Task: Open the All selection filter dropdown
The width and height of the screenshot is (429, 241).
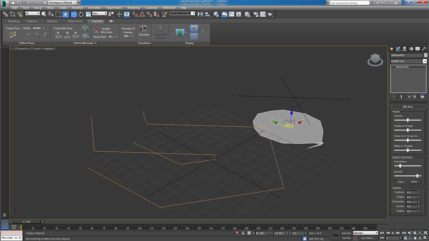Action: [x=32, y=13]
